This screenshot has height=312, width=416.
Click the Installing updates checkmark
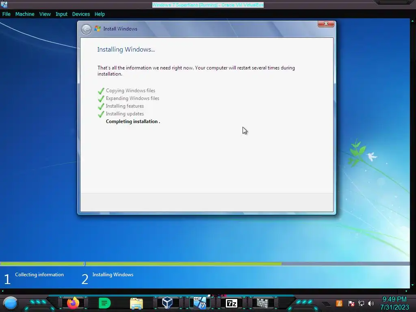point(101,114)
